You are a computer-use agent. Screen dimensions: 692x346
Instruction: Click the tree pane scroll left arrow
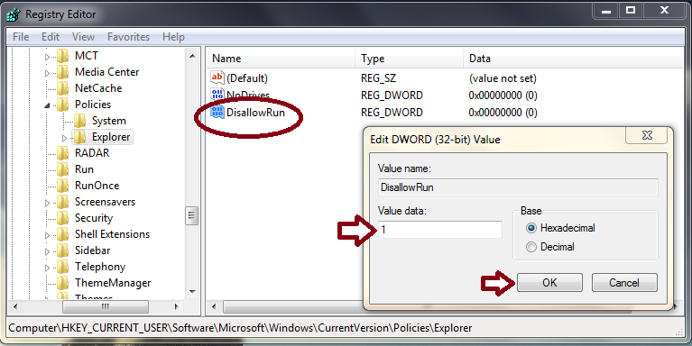(15, 306)
